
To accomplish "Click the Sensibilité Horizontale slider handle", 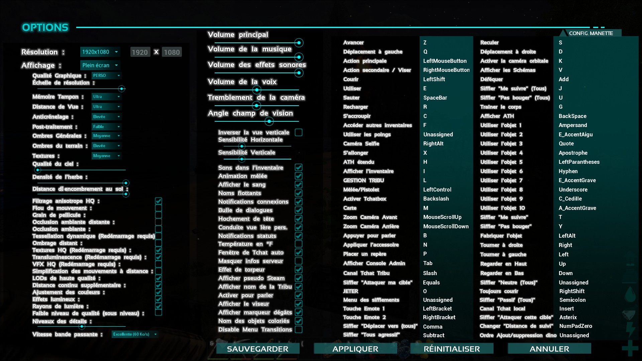I will coord(242,146).
